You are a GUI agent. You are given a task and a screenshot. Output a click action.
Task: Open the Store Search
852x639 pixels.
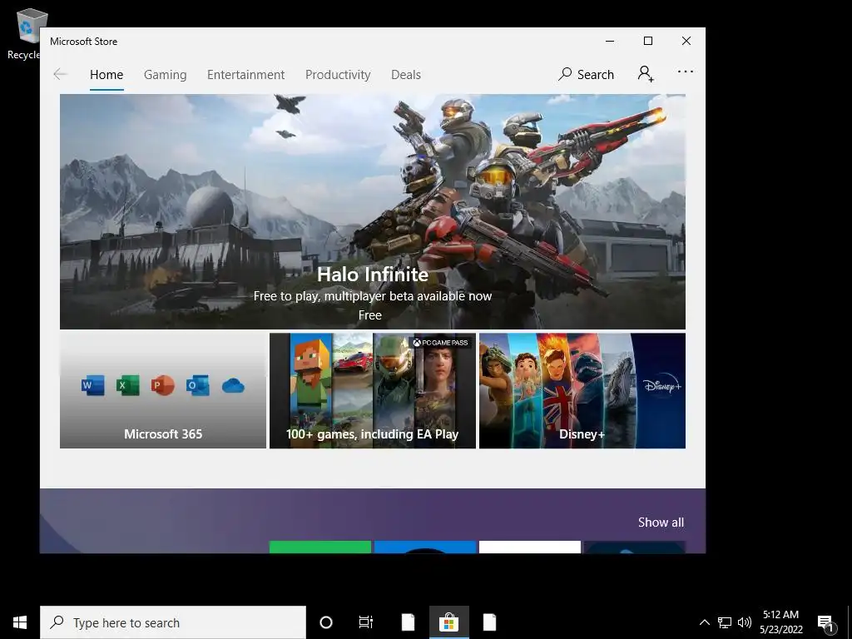tap(586, 74)
